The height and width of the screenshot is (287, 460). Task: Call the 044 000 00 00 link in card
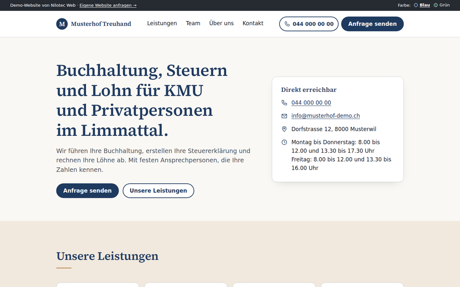(x=311, y=103)
